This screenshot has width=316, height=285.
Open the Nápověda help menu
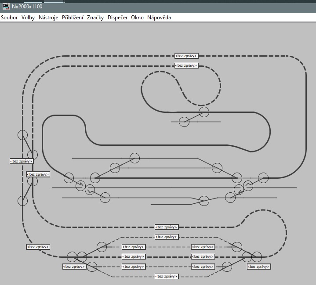pyautogui.click(x=159, y=18)
